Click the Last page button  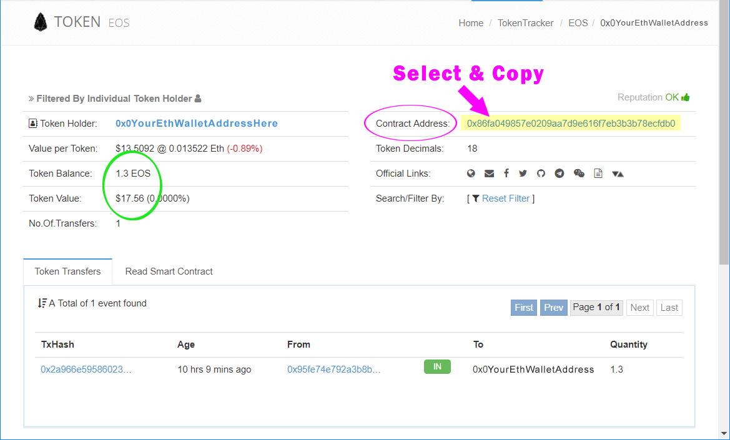pyautogui.click(x=669, y=308)
